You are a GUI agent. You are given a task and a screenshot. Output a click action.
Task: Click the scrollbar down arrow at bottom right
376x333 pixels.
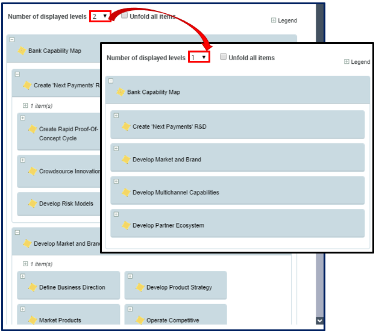319,321
